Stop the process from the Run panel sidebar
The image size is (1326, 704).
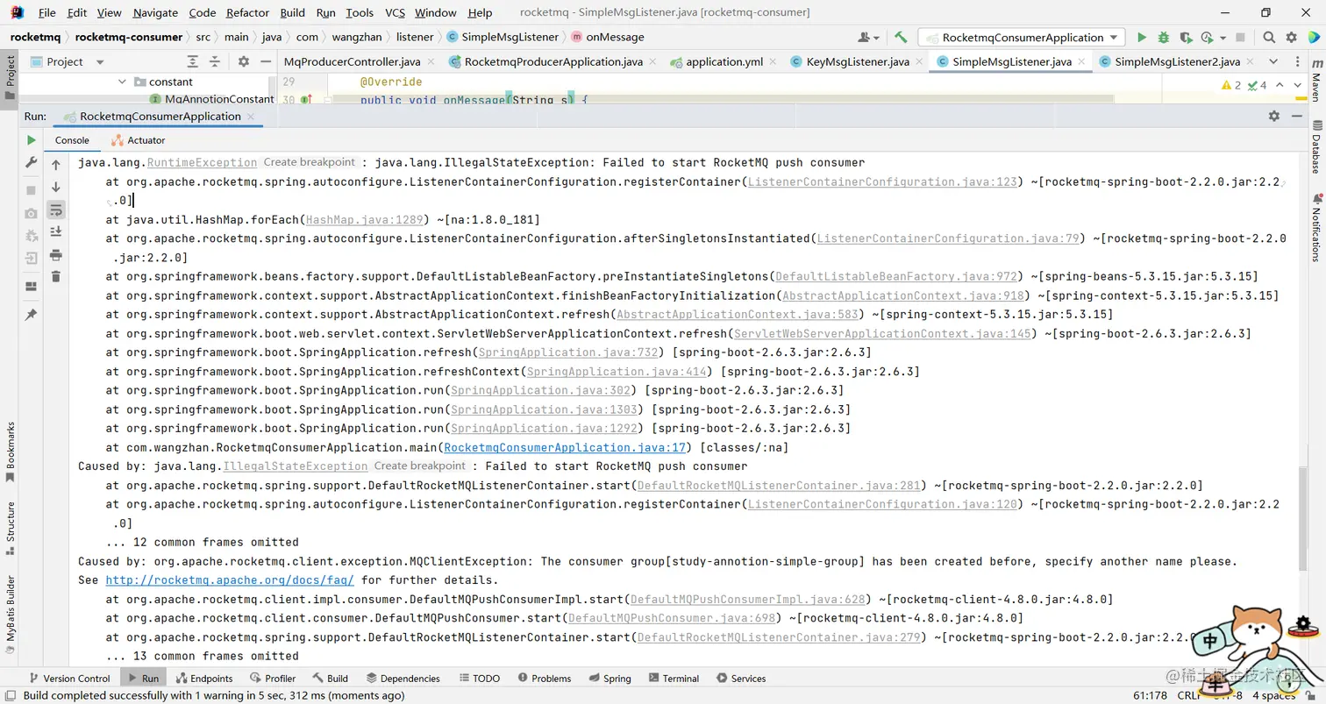31,190
